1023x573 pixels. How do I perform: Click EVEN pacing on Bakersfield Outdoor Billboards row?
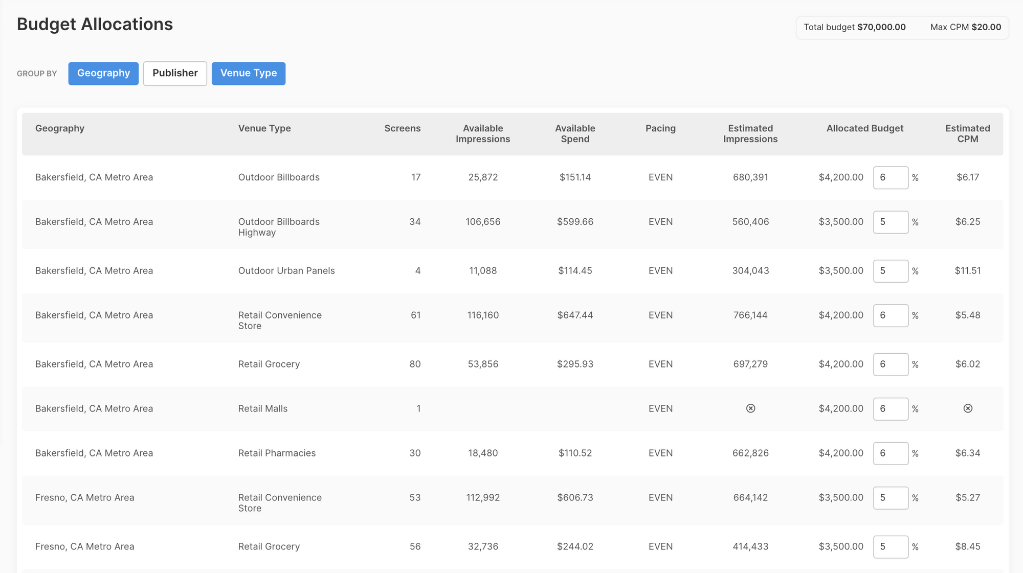(660, 177)
